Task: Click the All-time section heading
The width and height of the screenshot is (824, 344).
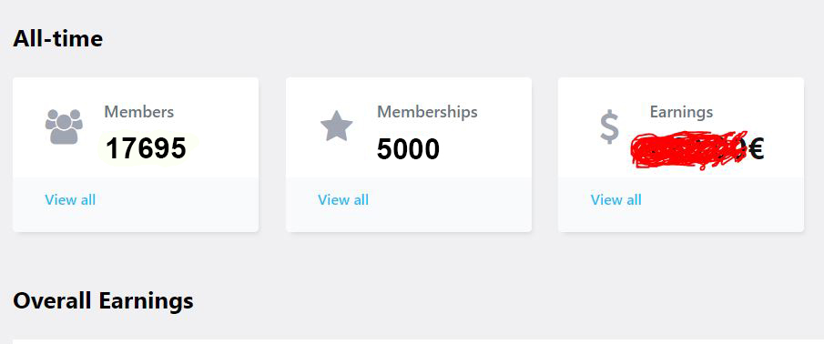Action: 57,38
